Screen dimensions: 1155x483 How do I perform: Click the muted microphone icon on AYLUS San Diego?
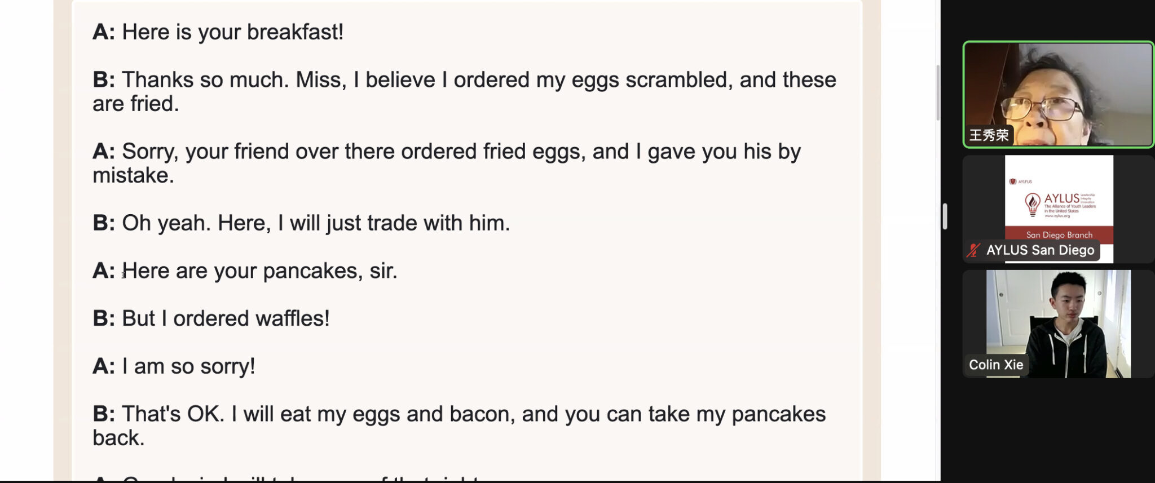(x=973, y=250)
